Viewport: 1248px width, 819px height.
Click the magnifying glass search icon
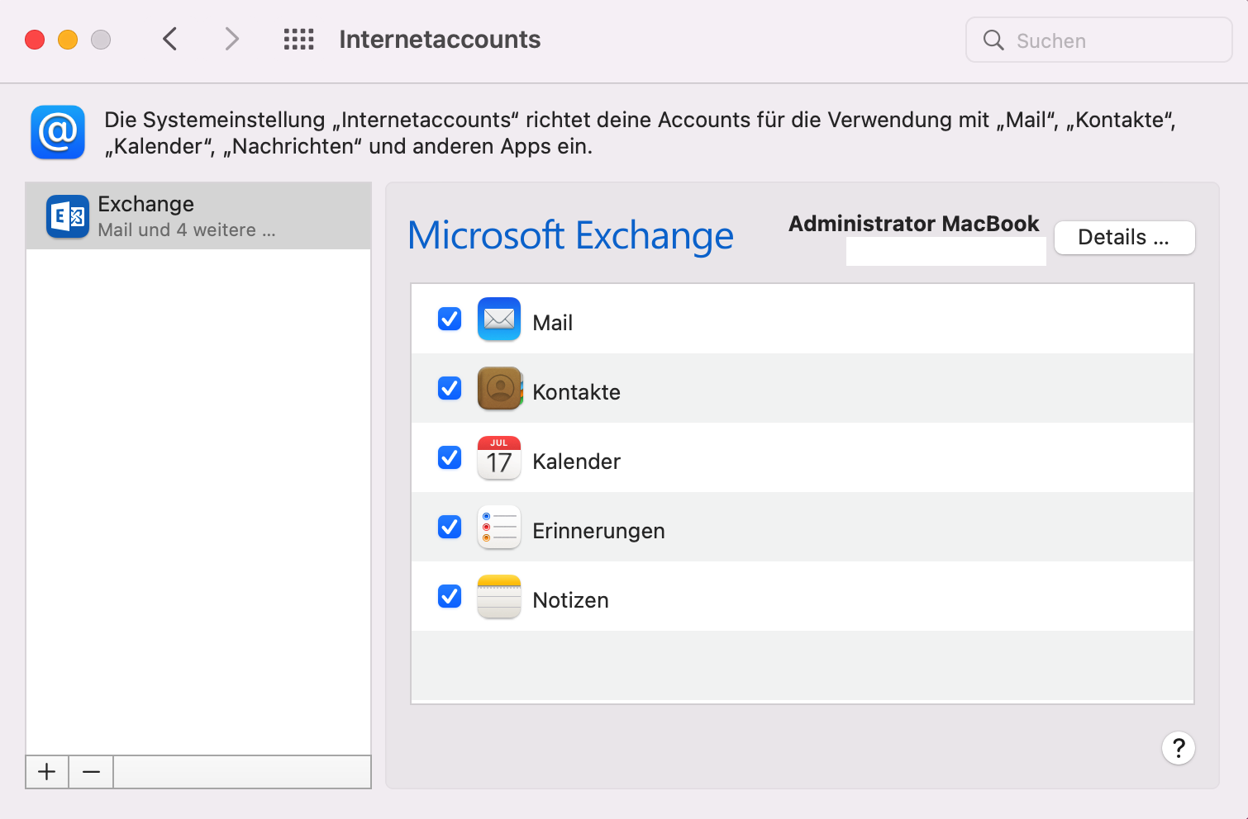(993, 40)
